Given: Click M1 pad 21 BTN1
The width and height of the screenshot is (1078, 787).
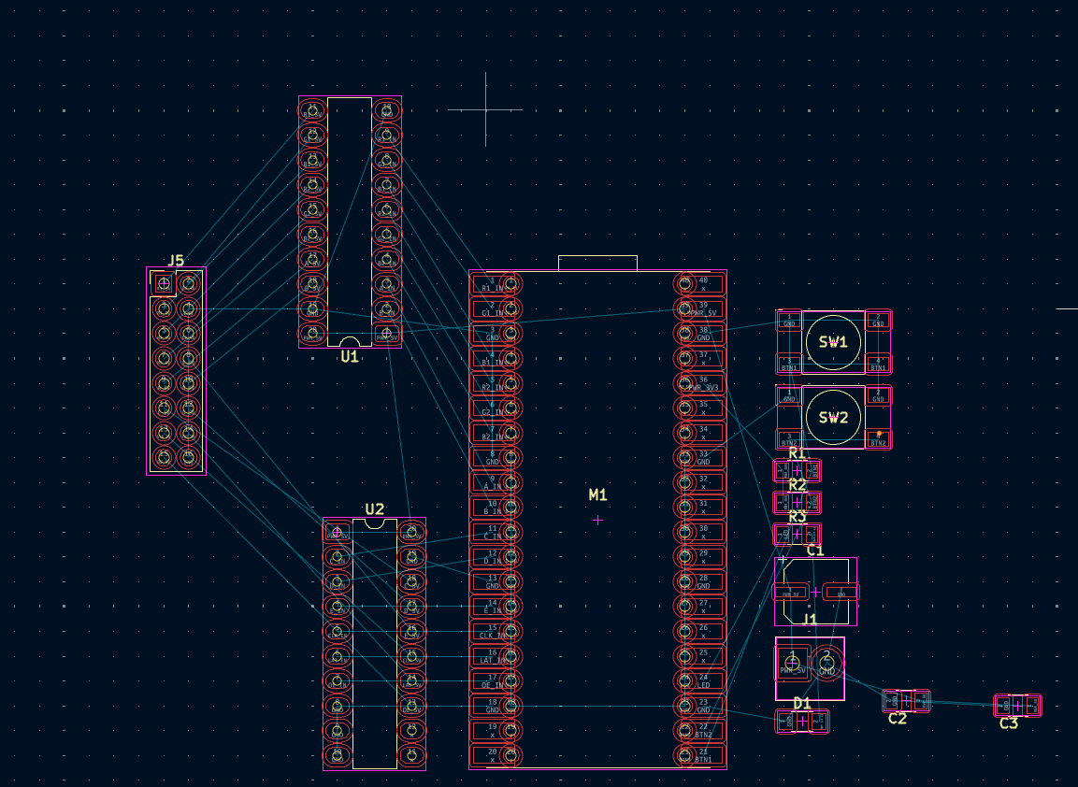Looking at the screenshot, I should (703, 755).
